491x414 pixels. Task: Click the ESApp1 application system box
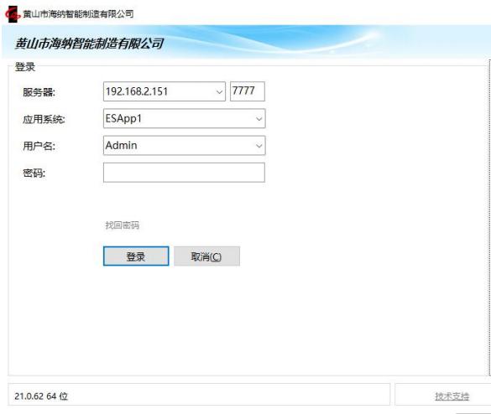(184, 118)
